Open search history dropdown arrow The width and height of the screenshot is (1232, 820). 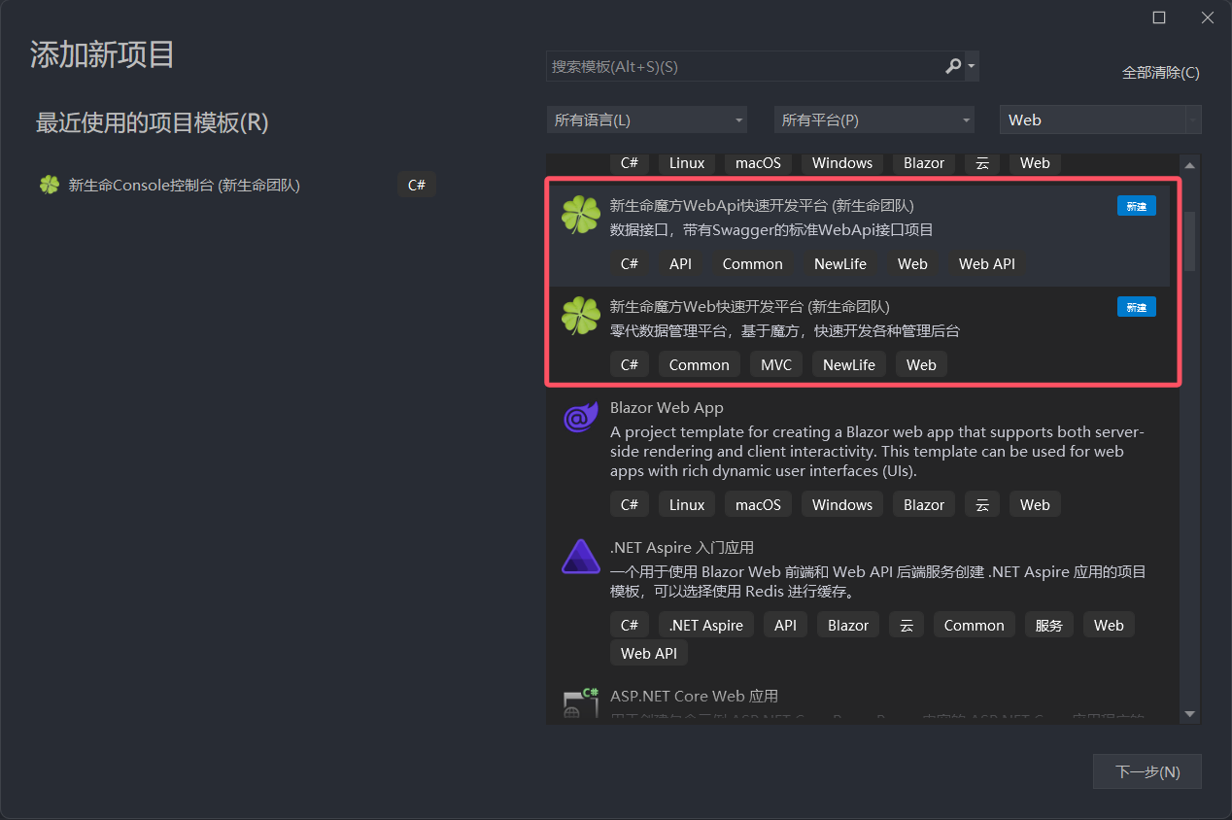tap(972, 66)
